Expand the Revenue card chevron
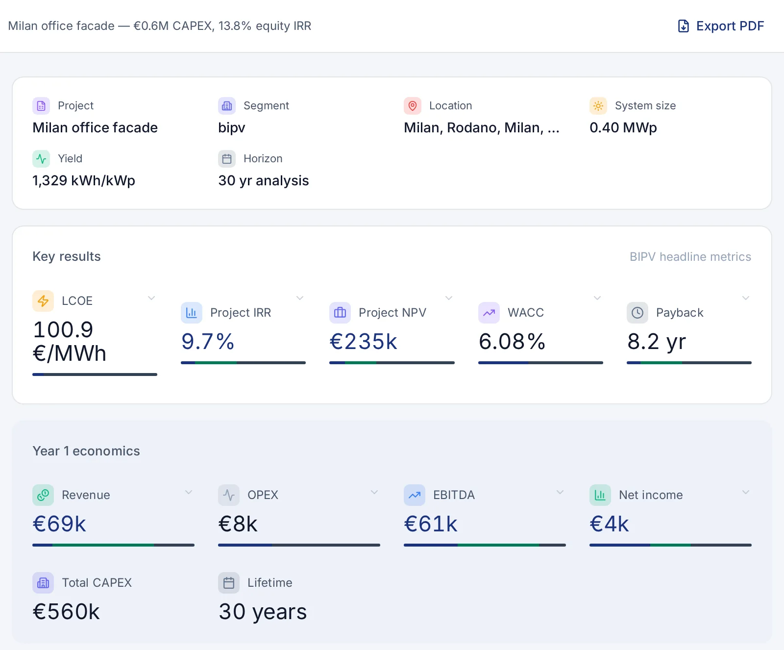The width and height of the screenshot is (784, 650). [189, 492]
